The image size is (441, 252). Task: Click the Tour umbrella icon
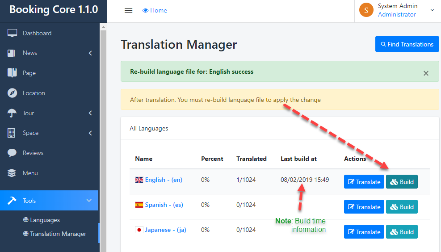click(12, 113)
